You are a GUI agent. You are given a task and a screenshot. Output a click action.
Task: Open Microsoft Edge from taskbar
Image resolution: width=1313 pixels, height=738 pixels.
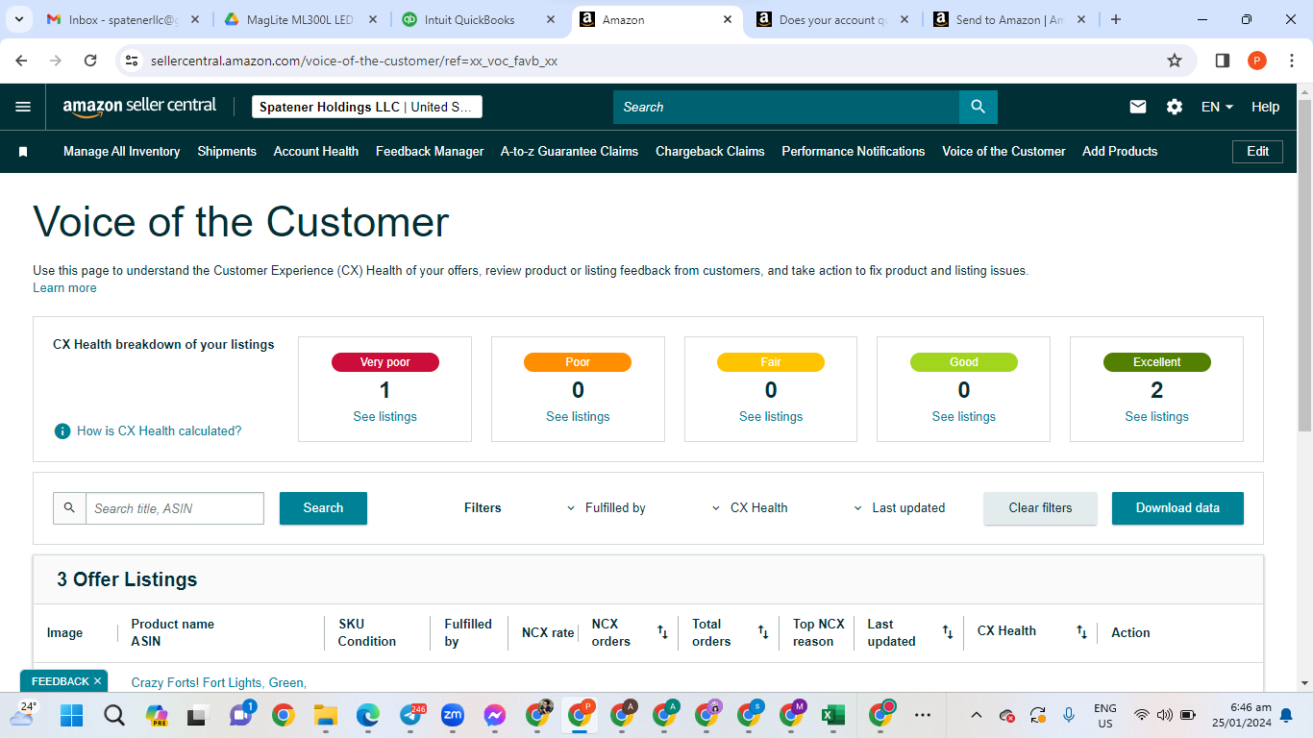click(367, 715)
